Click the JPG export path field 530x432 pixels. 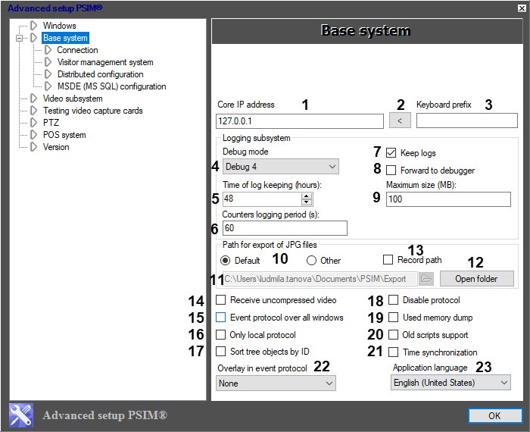pos(320,279)
